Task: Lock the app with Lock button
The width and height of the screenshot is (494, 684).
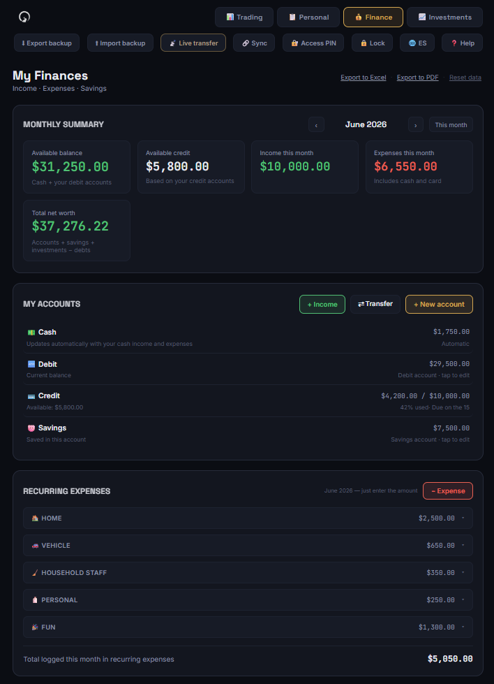Action: [372, 43]
